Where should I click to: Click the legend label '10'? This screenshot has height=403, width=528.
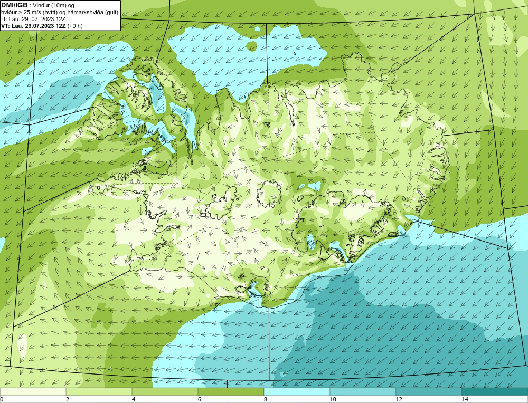tap(333, 399)
